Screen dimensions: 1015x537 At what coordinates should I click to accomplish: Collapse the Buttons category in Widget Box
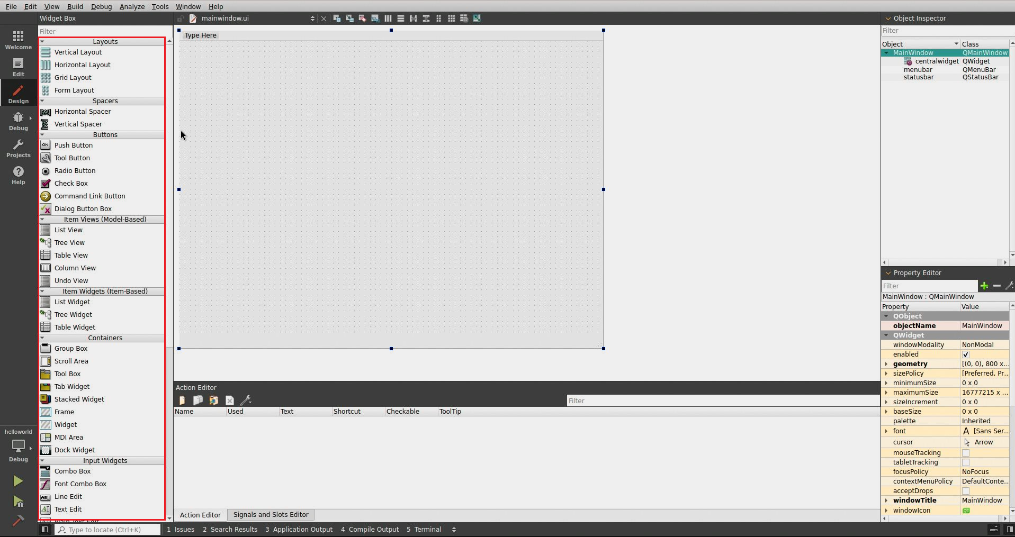[42, 135]
